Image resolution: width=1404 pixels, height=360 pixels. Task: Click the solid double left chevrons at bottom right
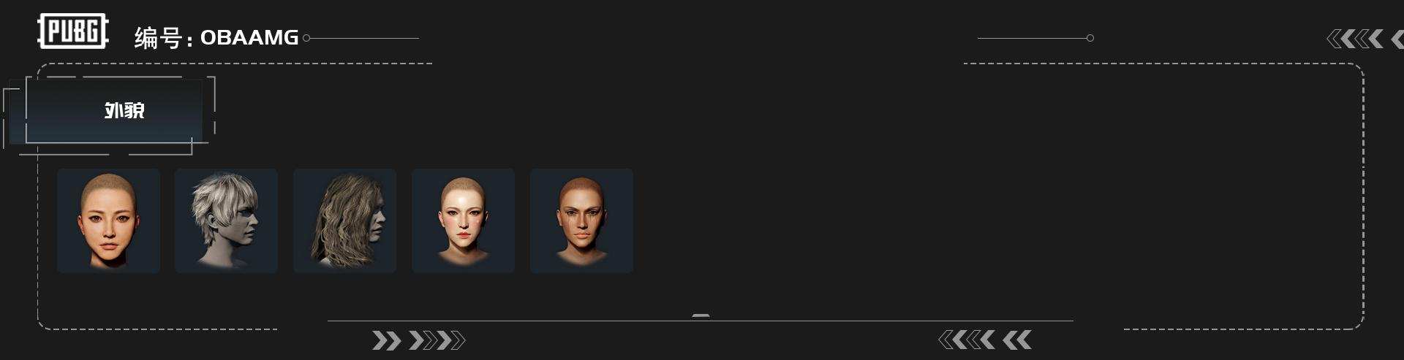tap(1017, 340)
